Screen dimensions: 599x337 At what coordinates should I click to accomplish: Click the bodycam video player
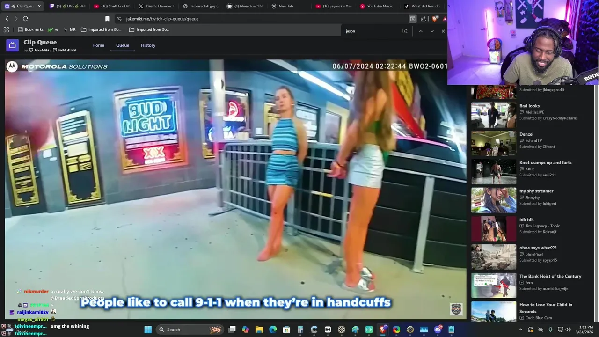tap(235, 190)
